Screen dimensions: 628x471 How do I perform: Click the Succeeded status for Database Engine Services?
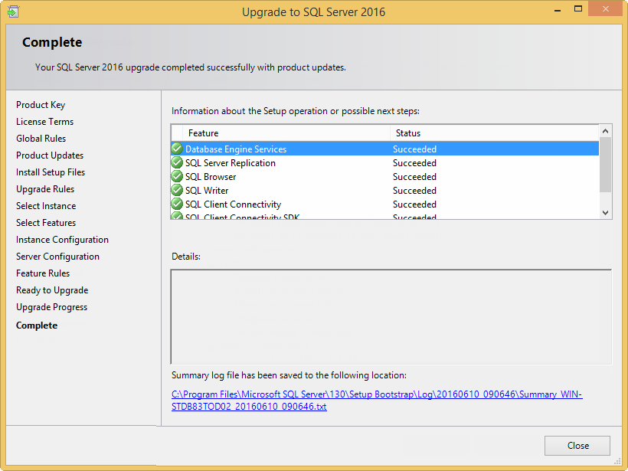tap(414, 149)
